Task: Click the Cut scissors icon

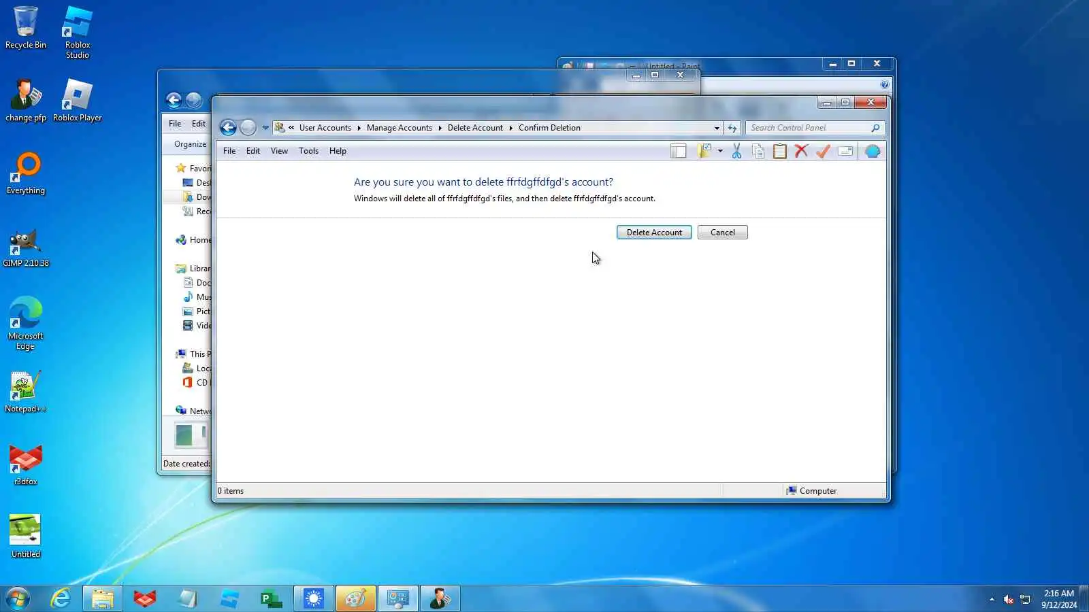Action: tap(736, 151)
